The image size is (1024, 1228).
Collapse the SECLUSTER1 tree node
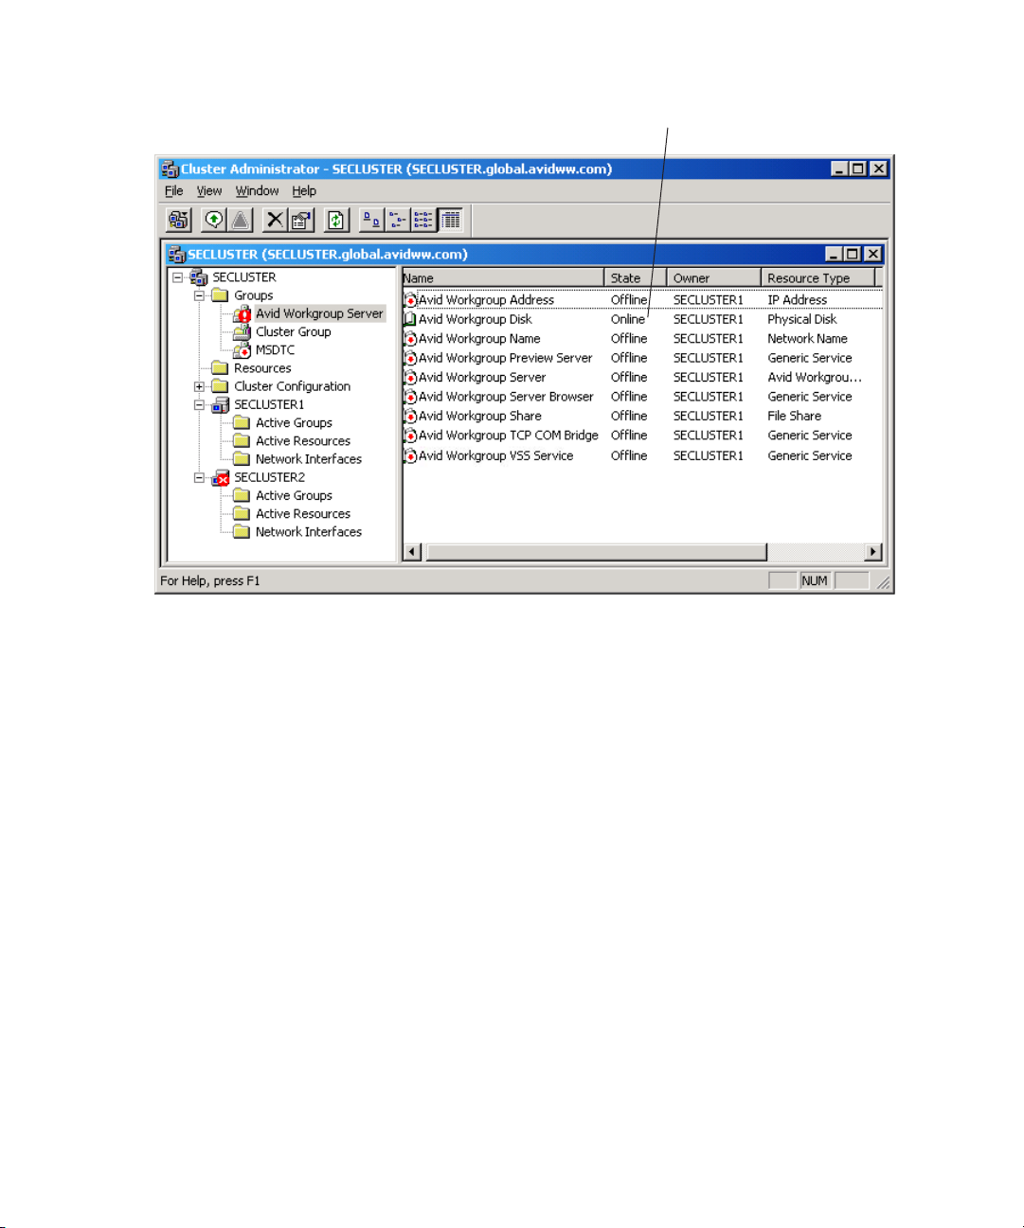coord(199,404)
